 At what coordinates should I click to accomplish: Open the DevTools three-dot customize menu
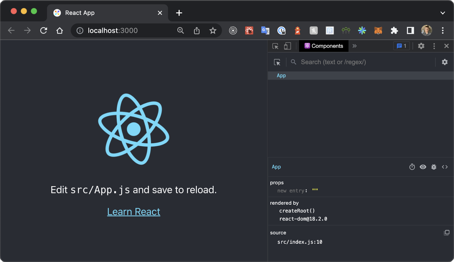pyautogui.click(x=434, y=46)
